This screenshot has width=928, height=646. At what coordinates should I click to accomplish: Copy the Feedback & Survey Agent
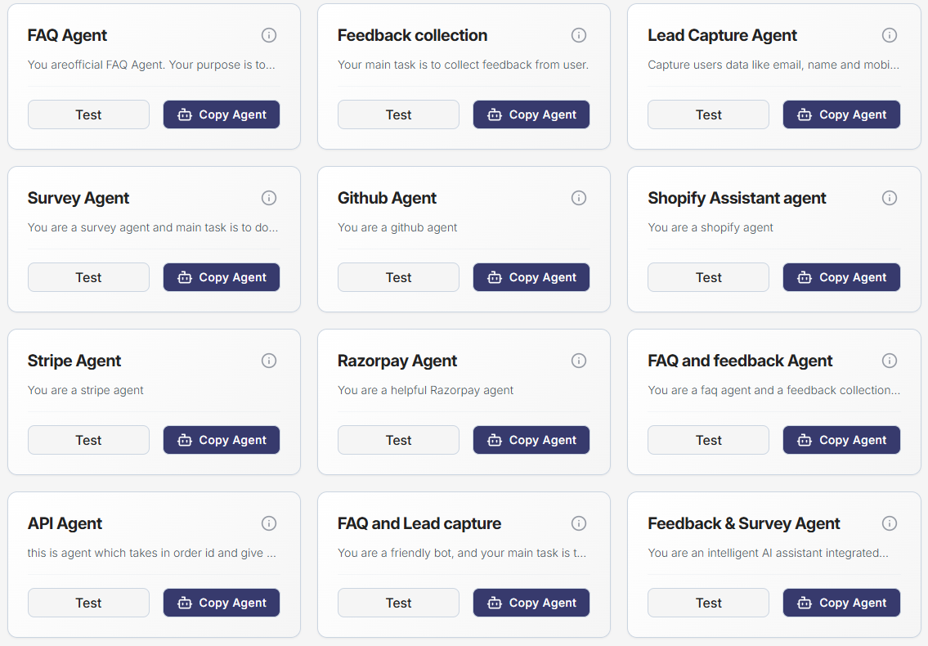(841, 603)
